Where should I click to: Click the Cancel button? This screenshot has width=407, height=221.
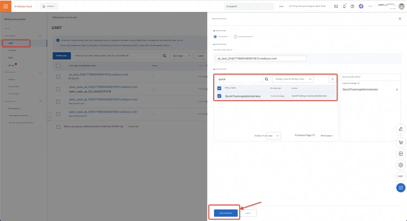point(248,213)
